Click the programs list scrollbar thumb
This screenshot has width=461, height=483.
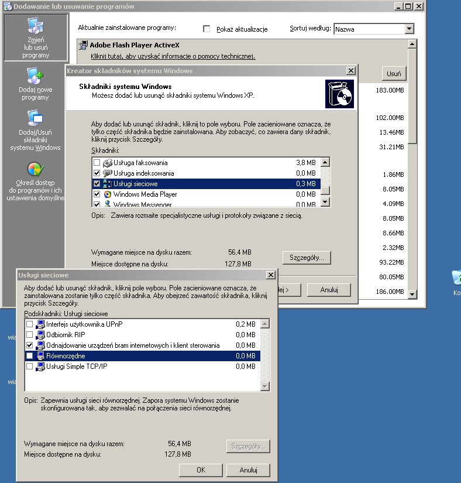(x=412, y=96)
